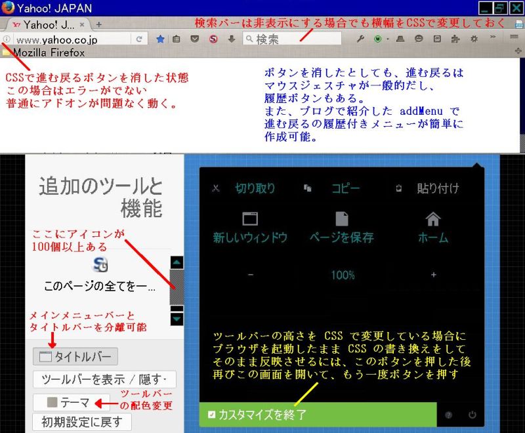525x433 pixels.
Task: Click コピー in the menu panel
Action: point(346,188)
